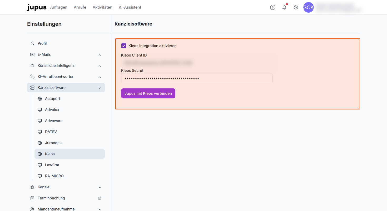Open Terminbuchung settings entry

pyautogui.click(x=66, y=198)
